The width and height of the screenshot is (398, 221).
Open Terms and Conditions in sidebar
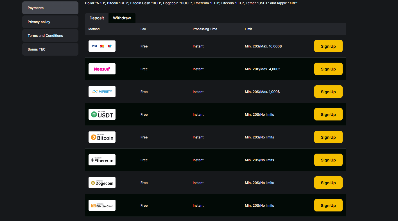tap(50, 36)
